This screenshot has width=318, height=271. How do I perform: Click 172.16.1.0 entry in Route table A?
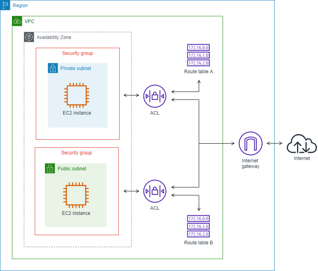click(198, 55)
